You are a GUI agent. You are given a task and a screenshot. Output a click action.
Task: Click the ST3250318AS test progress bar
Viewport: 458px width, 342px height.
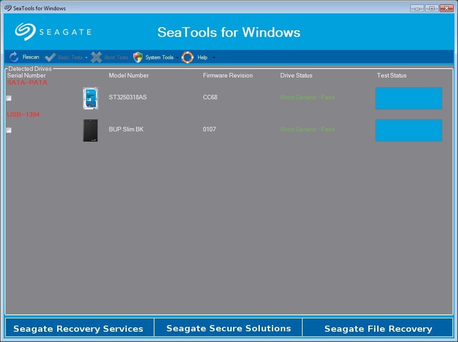coord(408,98)
